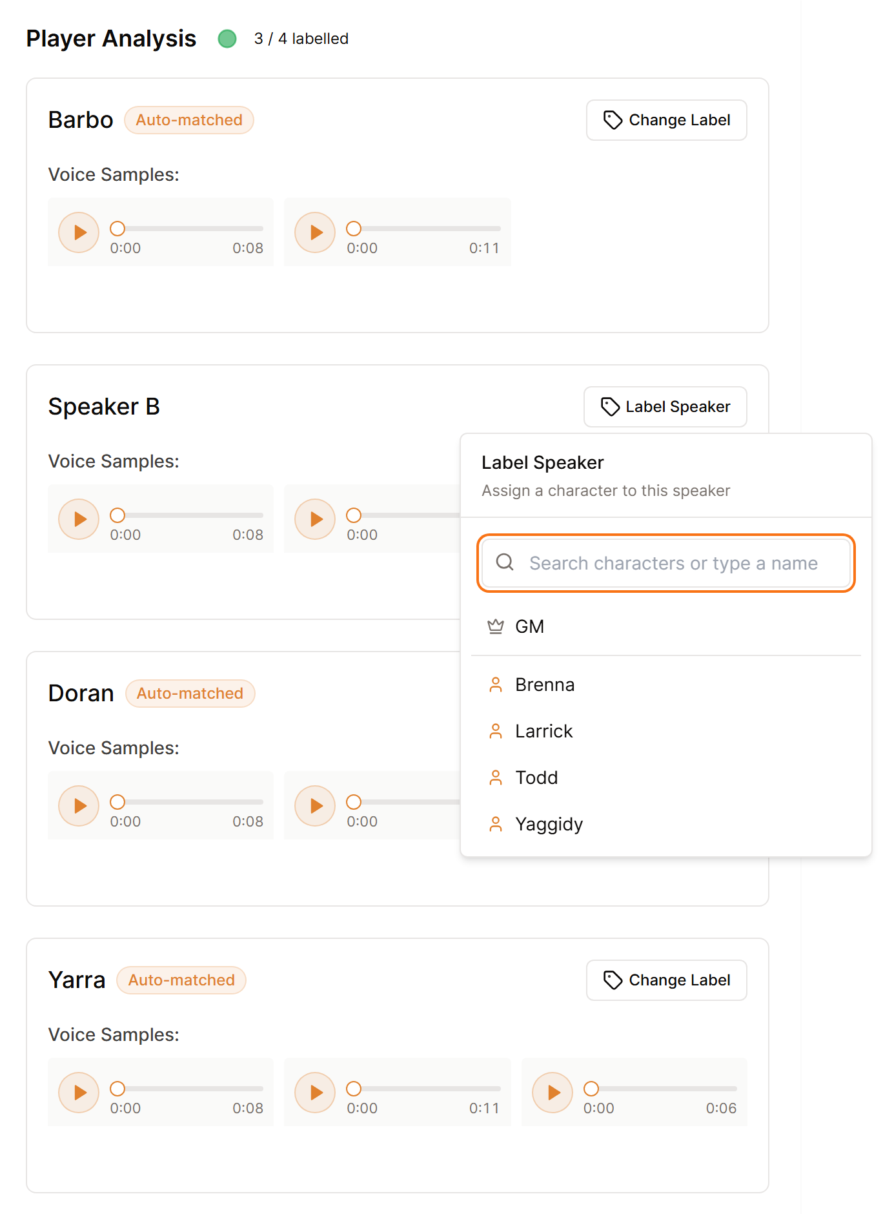The height and width of the screenshot is (1214, 883).
Task: Select Yaggidy from the character list
Action: click(666, 824)
